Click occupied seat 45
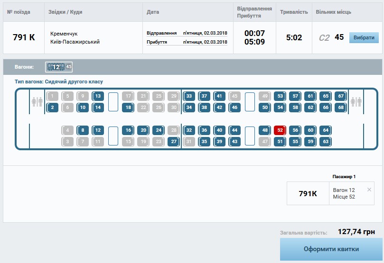This screenshot has height=263, width=384. pos(234,96)
